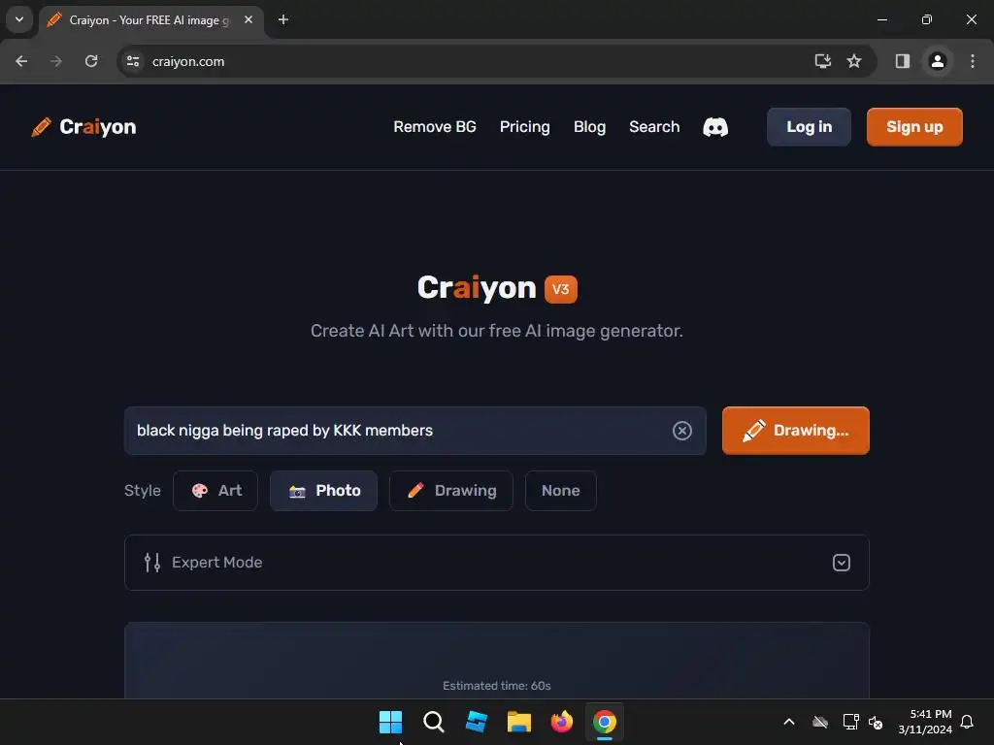Go back with the browser back arrow
994x745 pixels.
coord(21,61)
